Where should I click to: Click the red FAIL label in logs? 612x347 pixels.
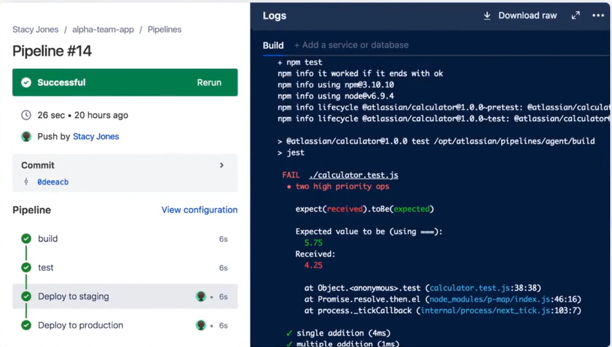click(x=291, y=175)
